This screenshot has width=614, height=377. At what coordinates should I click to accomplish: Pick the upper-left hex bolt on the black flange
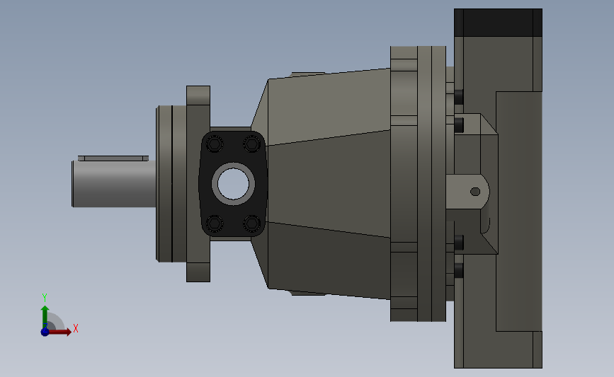coord(215,144)
